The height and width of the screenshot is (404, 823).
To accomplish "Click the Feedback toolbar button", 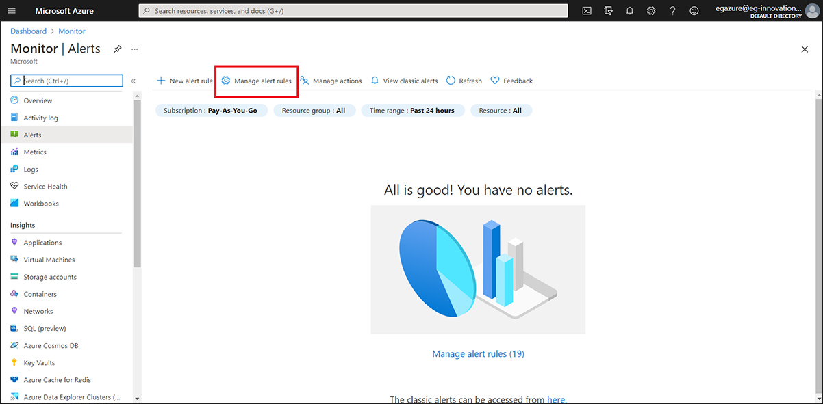I will (x=511, y=81).
